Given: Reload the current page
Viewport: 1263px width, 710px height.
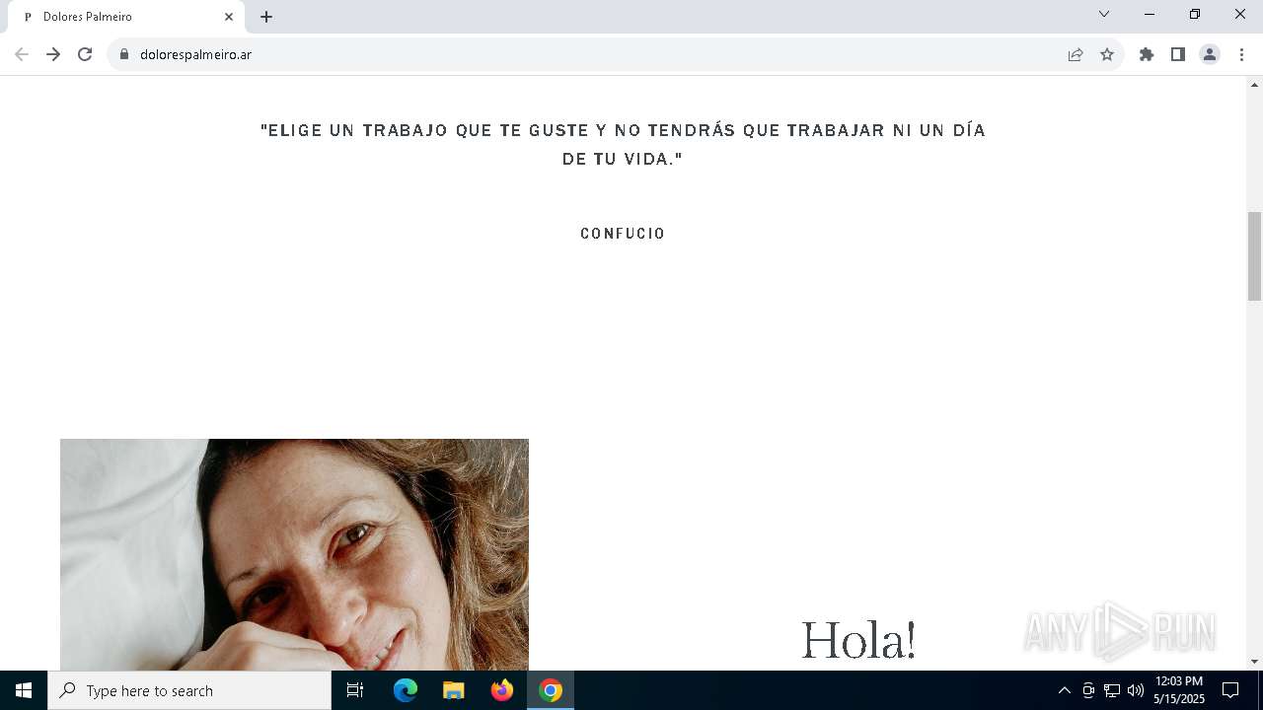Looking at the screenshot, I should [85, 54].
